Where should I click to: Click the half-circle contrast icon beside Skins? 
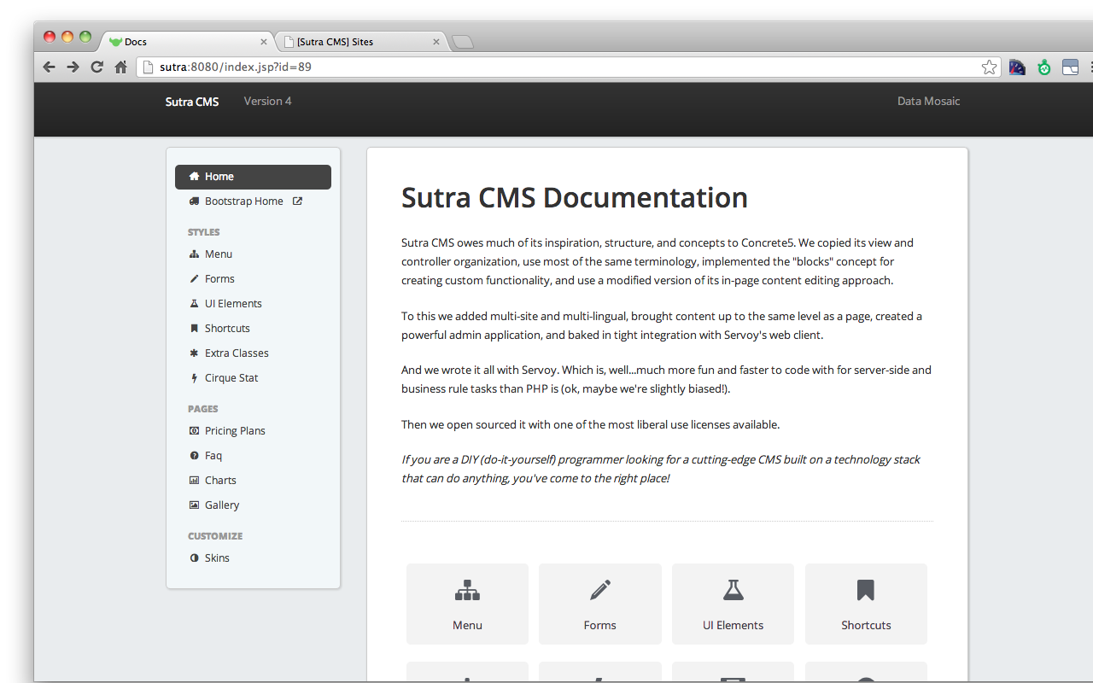tap(194, 558)
